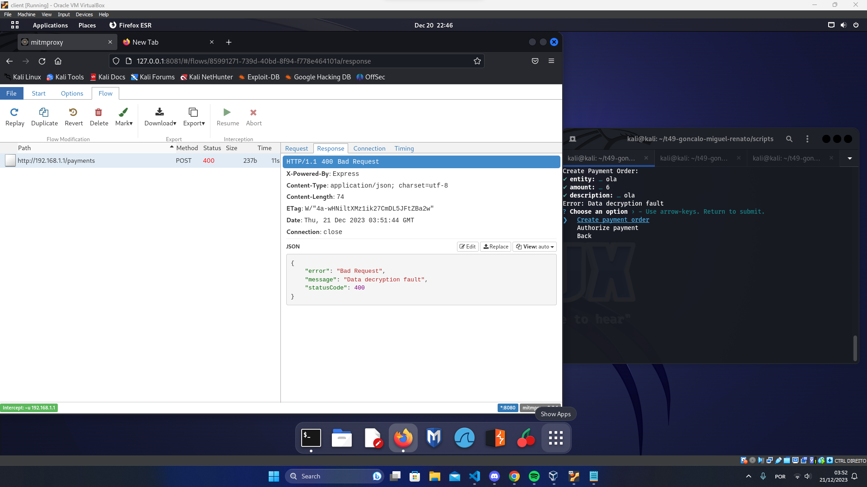This screenshot has width=867, height=487.
Task: Click Edit on JSON response body
Action: click(x=467, y=247)
